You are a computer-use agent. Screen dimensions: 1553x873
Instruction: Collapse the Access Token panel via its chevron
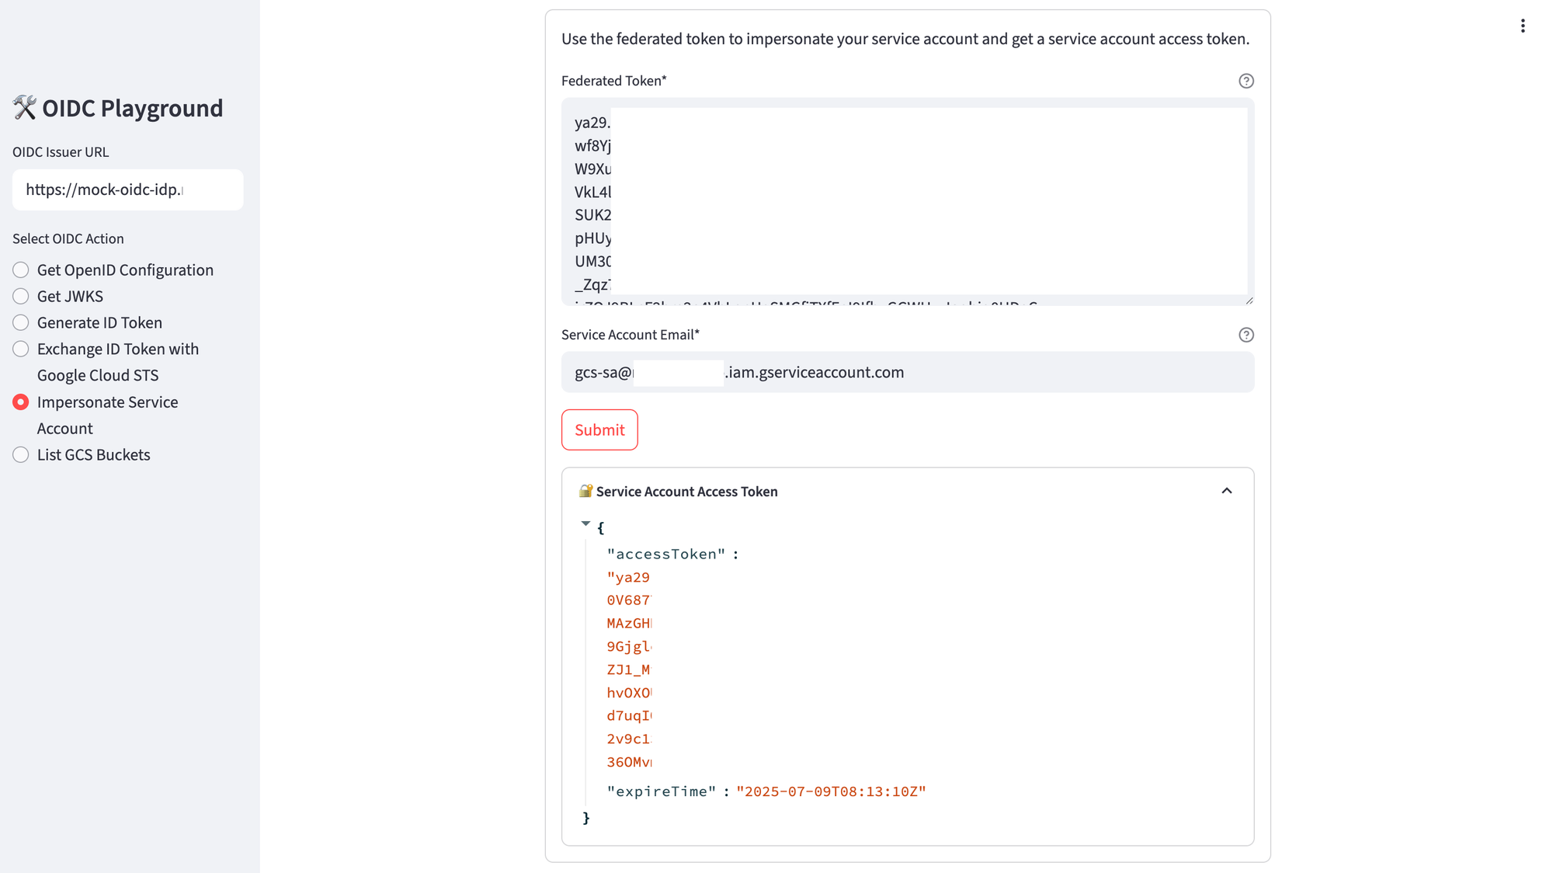[1227, 491]
